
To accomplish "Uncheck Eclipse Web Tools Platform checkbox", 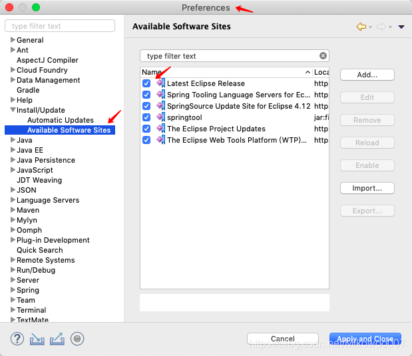I will [x=146, y=140].
